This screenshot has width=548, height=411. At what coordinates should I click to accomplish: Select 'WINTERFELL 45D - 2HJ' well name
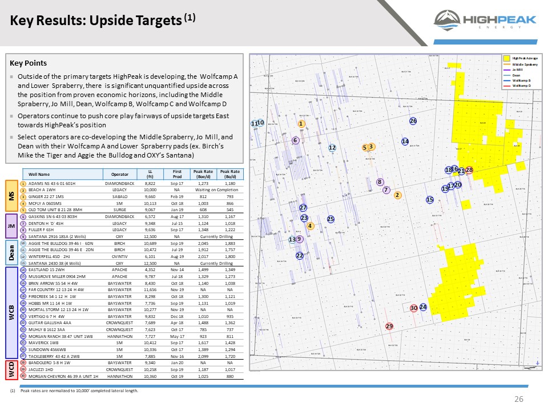49,256
